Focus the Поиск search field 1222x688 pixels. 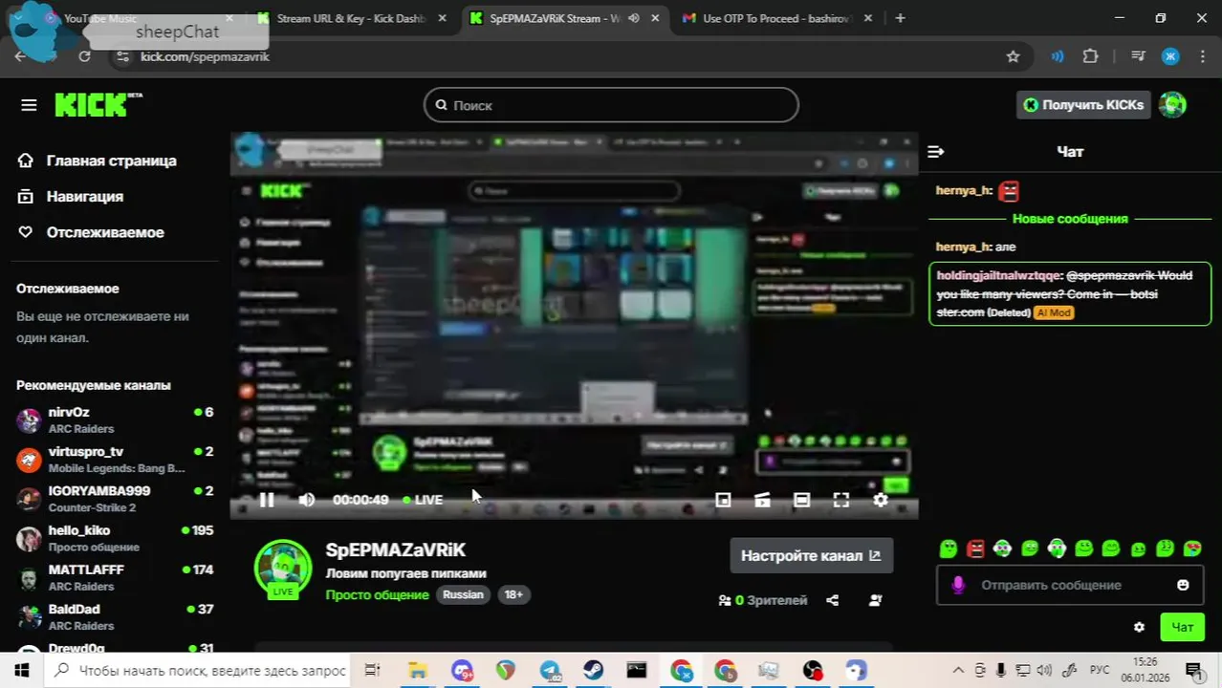pos(611,105)
